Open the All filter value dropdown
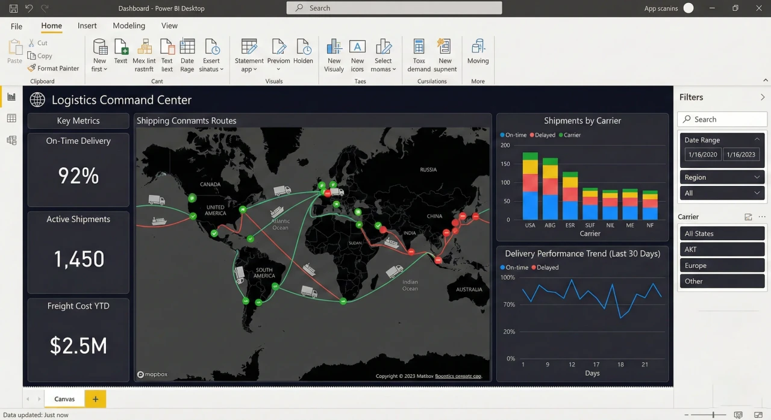 757,193
